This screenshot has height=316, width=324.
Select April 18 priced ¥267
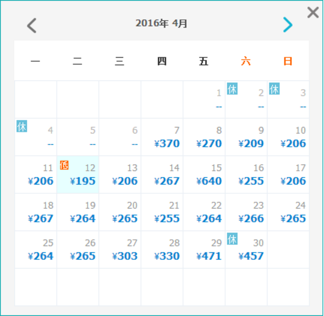tap(36, 212)
